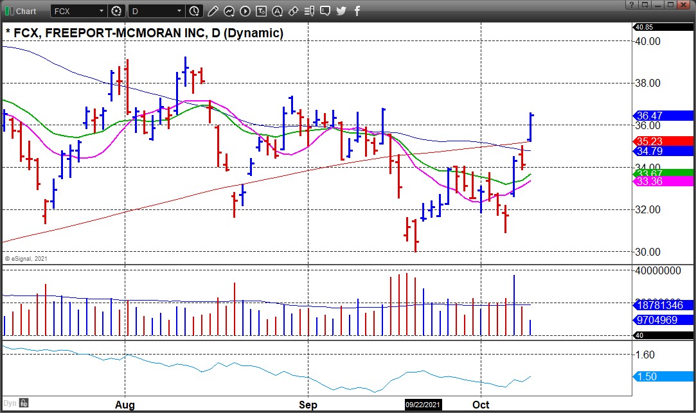Open the list-with-pencil edit icon
This screenshot has height=413, width=696.
(309, 11)
